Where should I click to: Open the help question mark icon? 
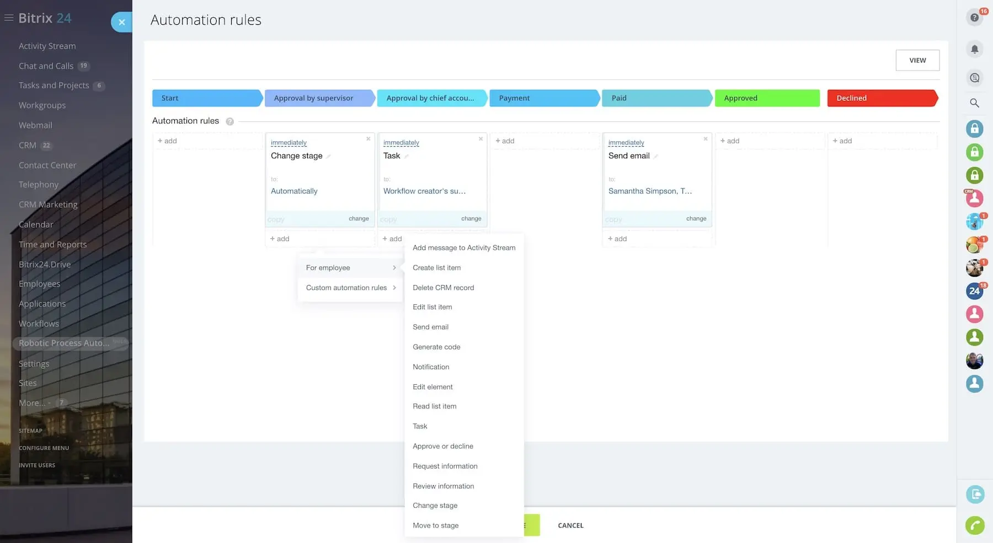point(974,18)
